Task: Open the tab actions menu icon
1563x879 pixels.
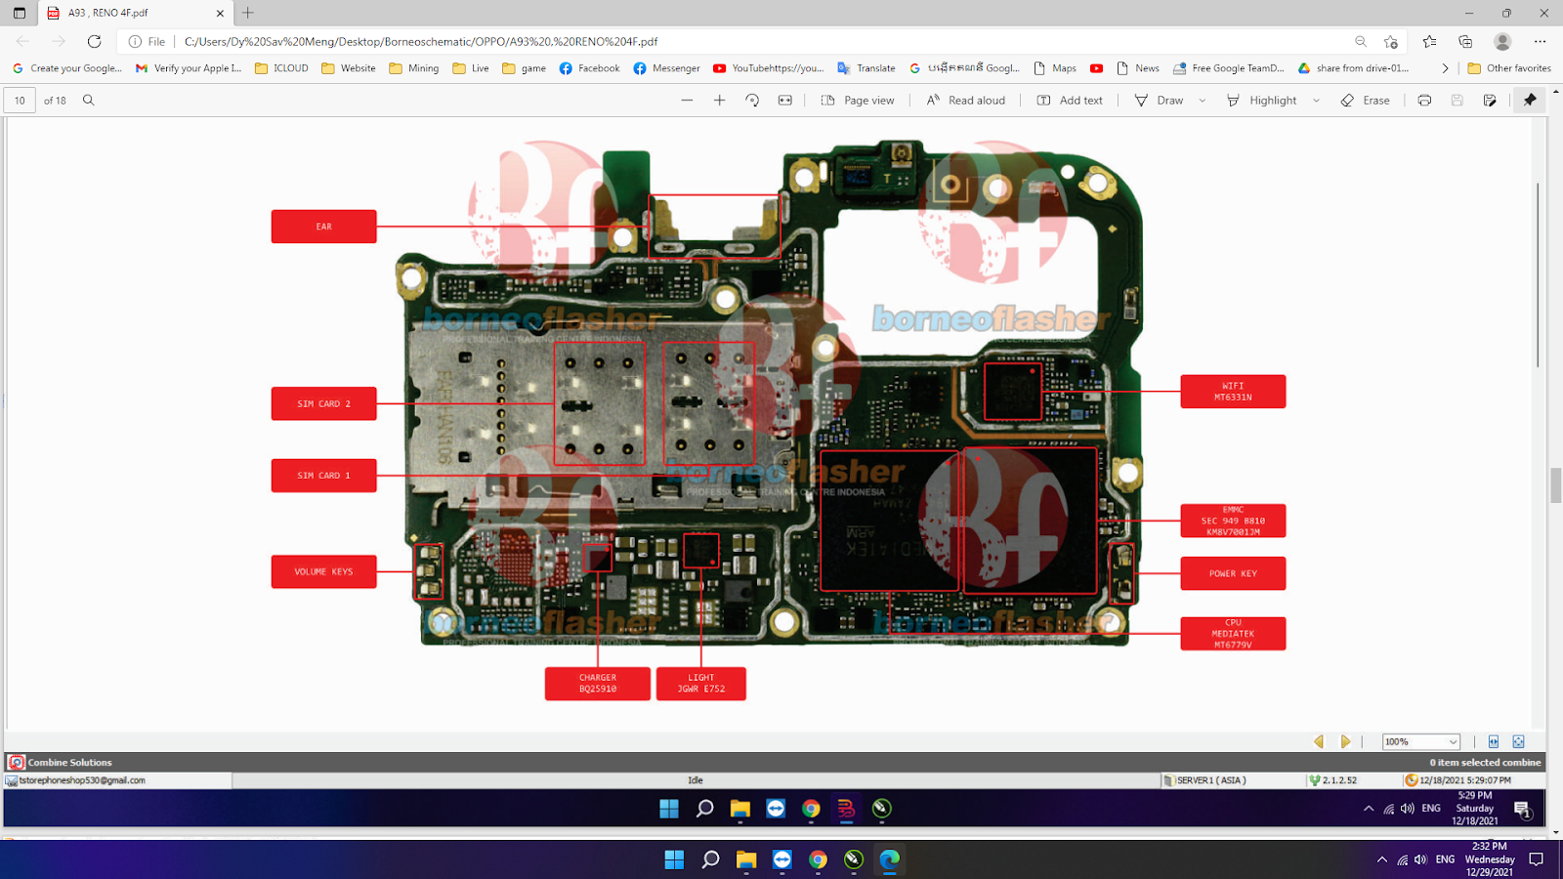Action: click(x=20, y=13)
